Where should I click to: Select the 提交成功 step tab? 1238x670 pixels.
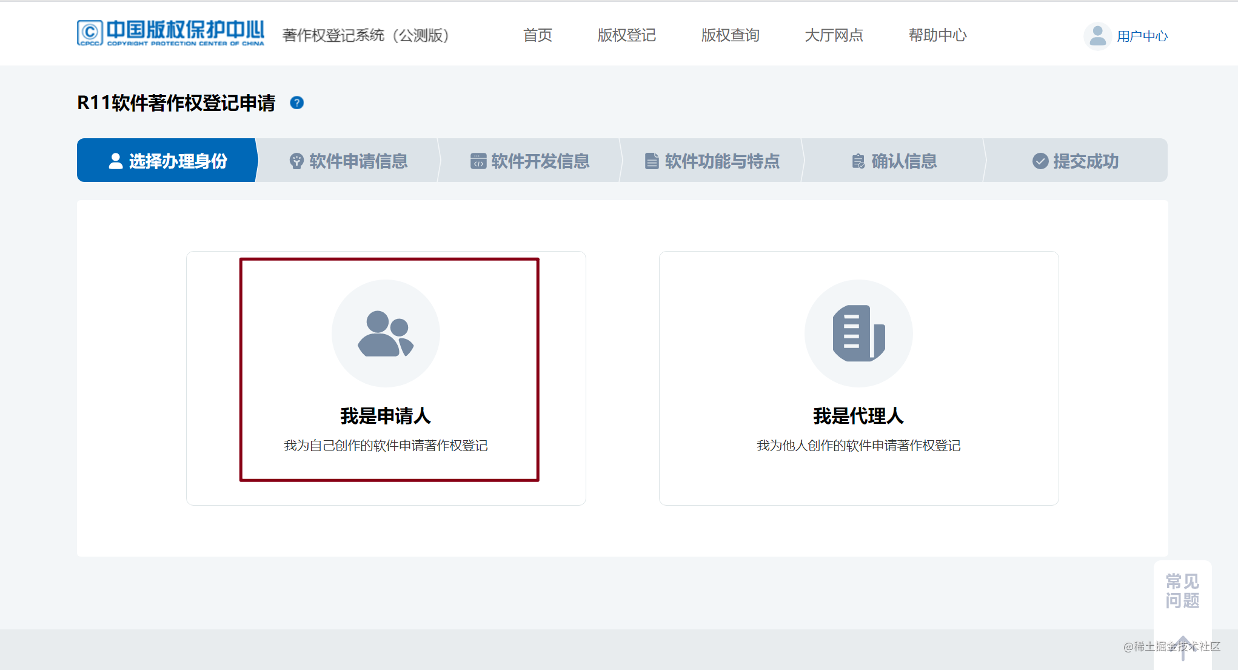[1076, 160]
